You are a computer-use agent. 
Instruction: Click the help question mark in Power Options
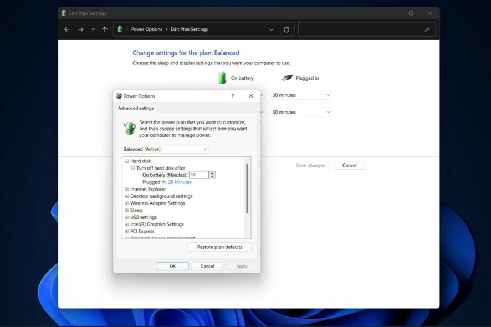point(233,96)
